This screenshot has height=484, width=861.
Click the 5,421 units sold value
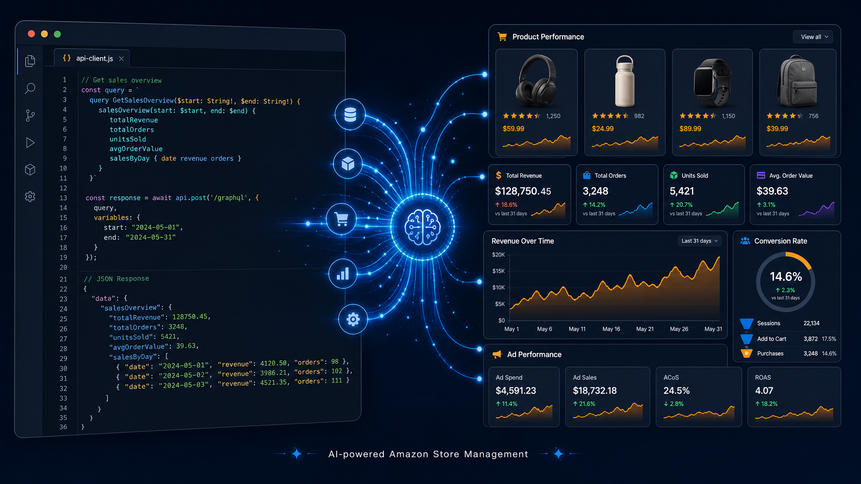coord(682,191)
